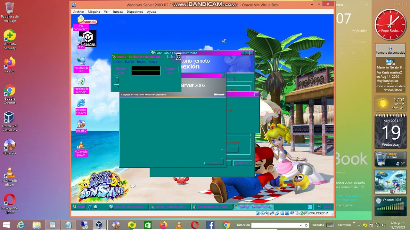Click ES language indicator in guest tray
This screenshot has height=230, width=410.
(x=310, y=207)
